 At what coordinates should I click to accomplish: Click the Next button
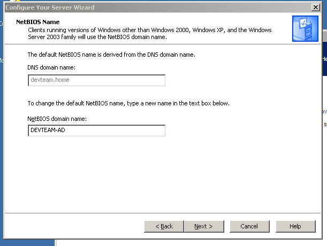[203, 226]
